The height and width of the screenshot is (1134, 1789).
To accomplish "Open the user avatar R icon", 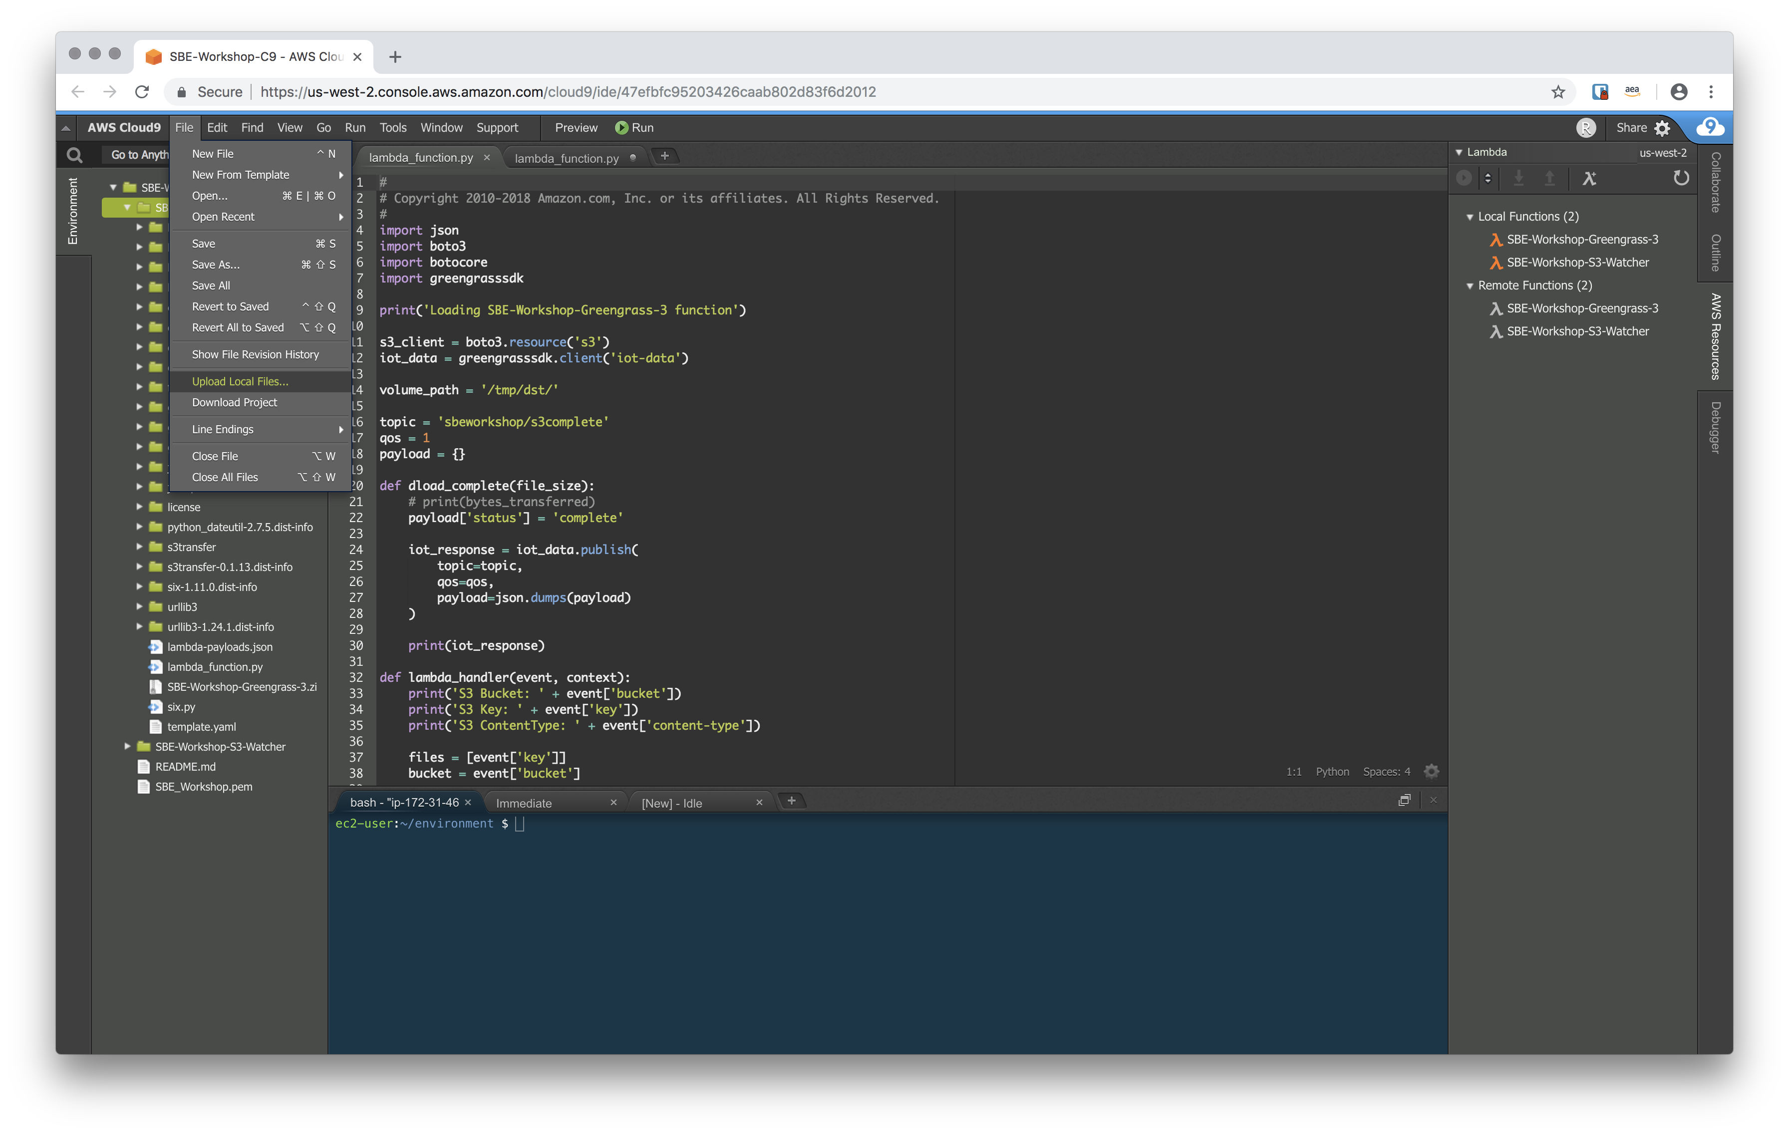I will [x=1585, y=128].
